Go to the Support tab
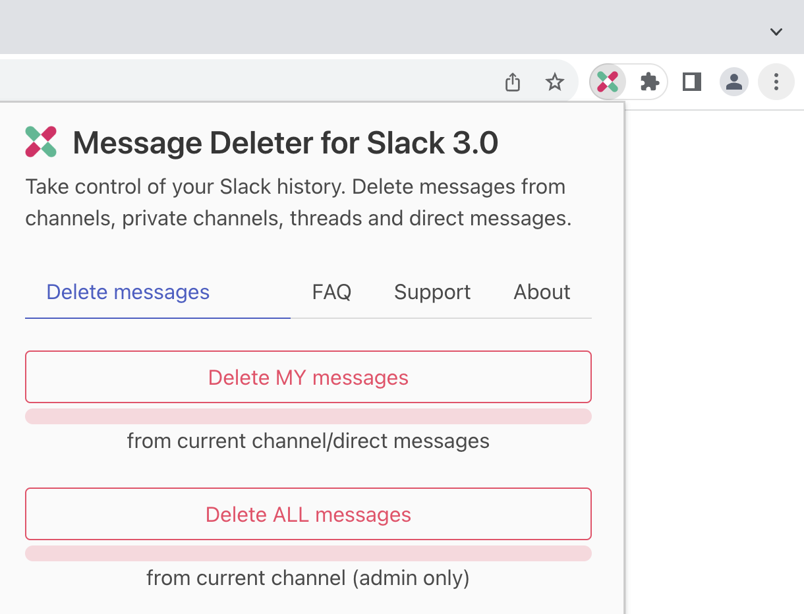Screen dimensions: 804x614 (x=432, y=292)
